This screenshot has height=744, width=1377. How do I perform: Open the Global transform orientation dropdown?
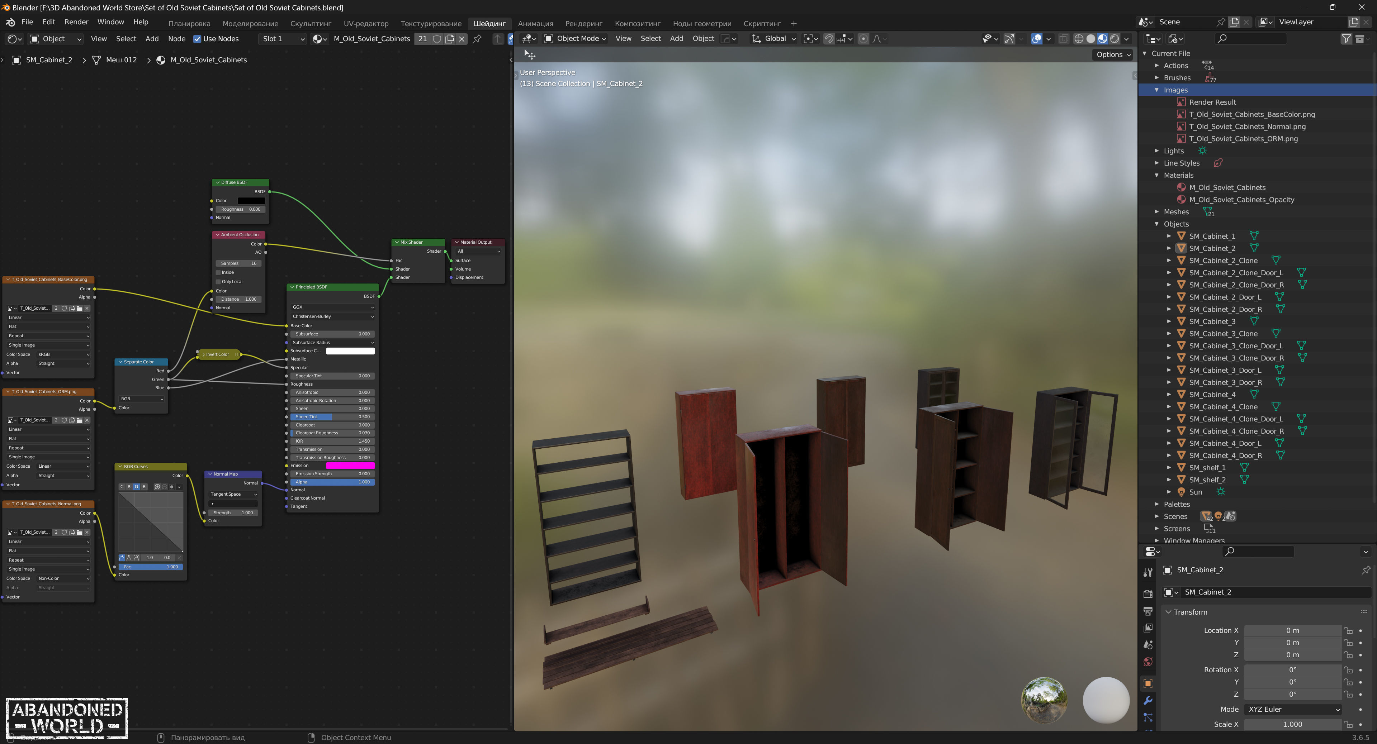click(x=774, y=38)
